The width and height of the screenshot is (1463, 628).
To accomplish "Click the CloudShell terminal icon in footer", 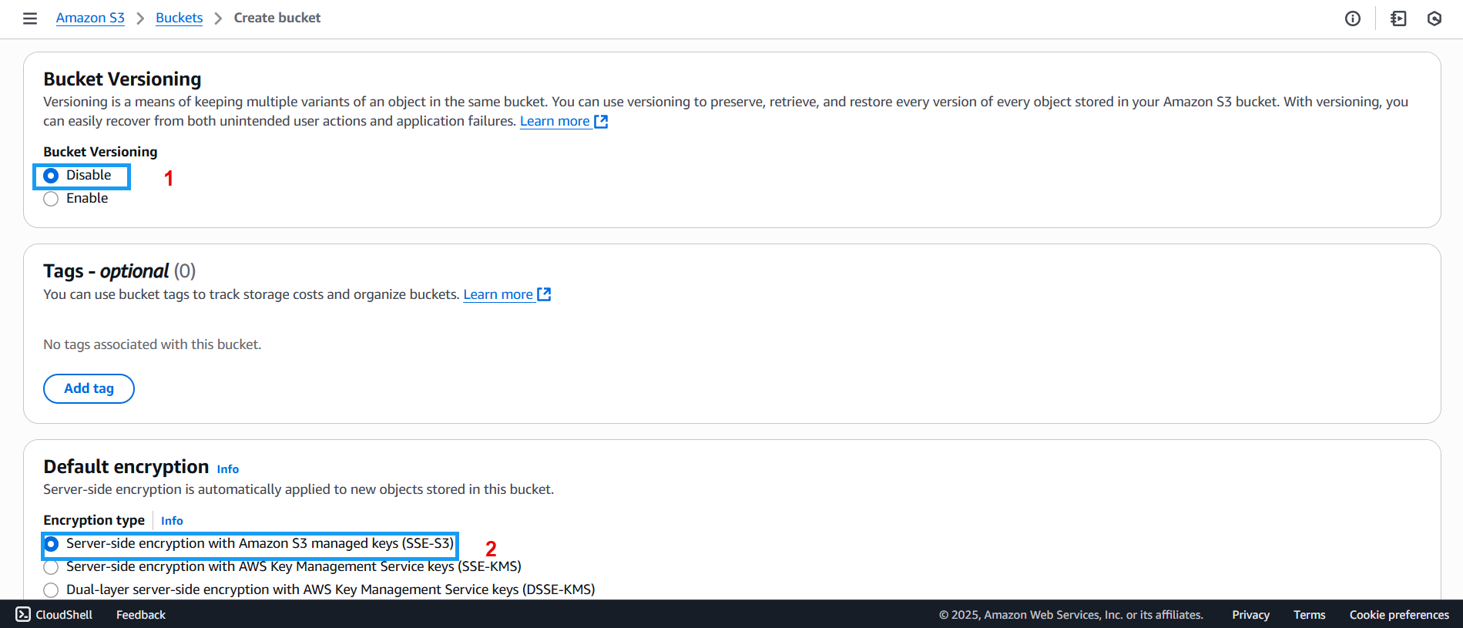I will point(23,614).
